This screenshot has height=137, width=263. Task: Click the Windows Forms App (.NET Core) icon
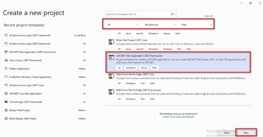pyautogui.click(x=6, y=85)
